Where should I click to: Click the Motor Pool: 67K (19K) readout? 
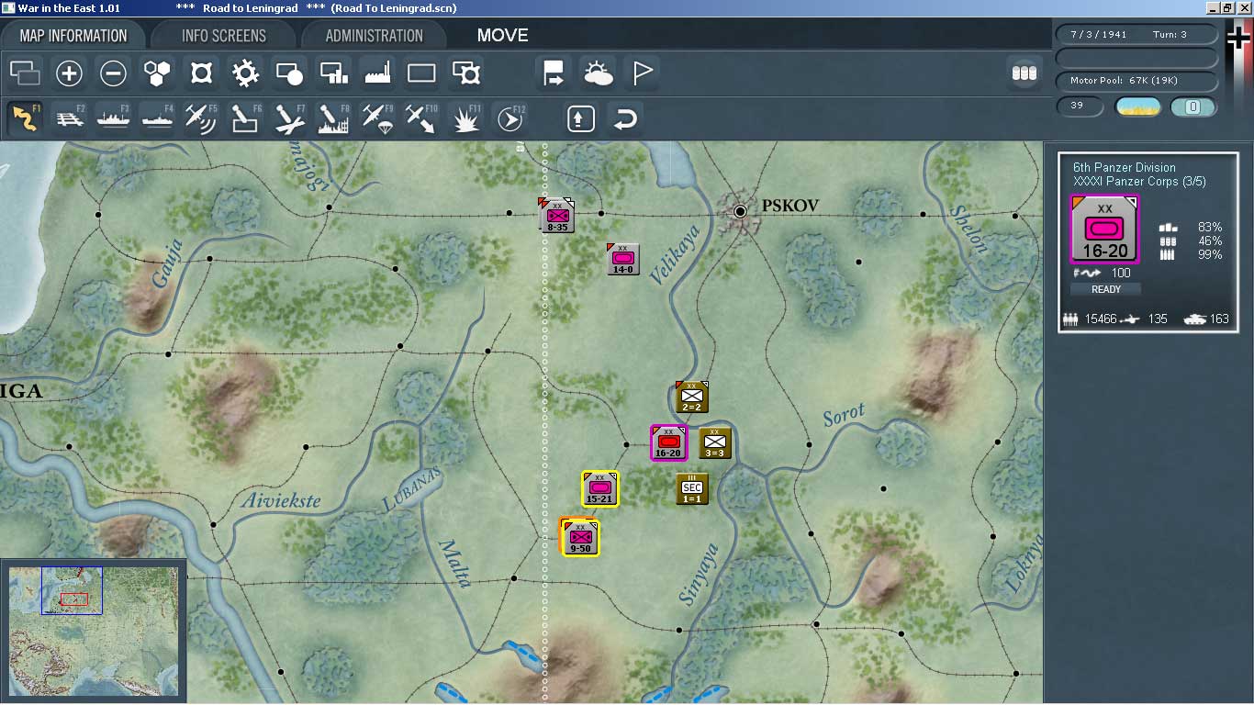click(x=1137, y=81)
